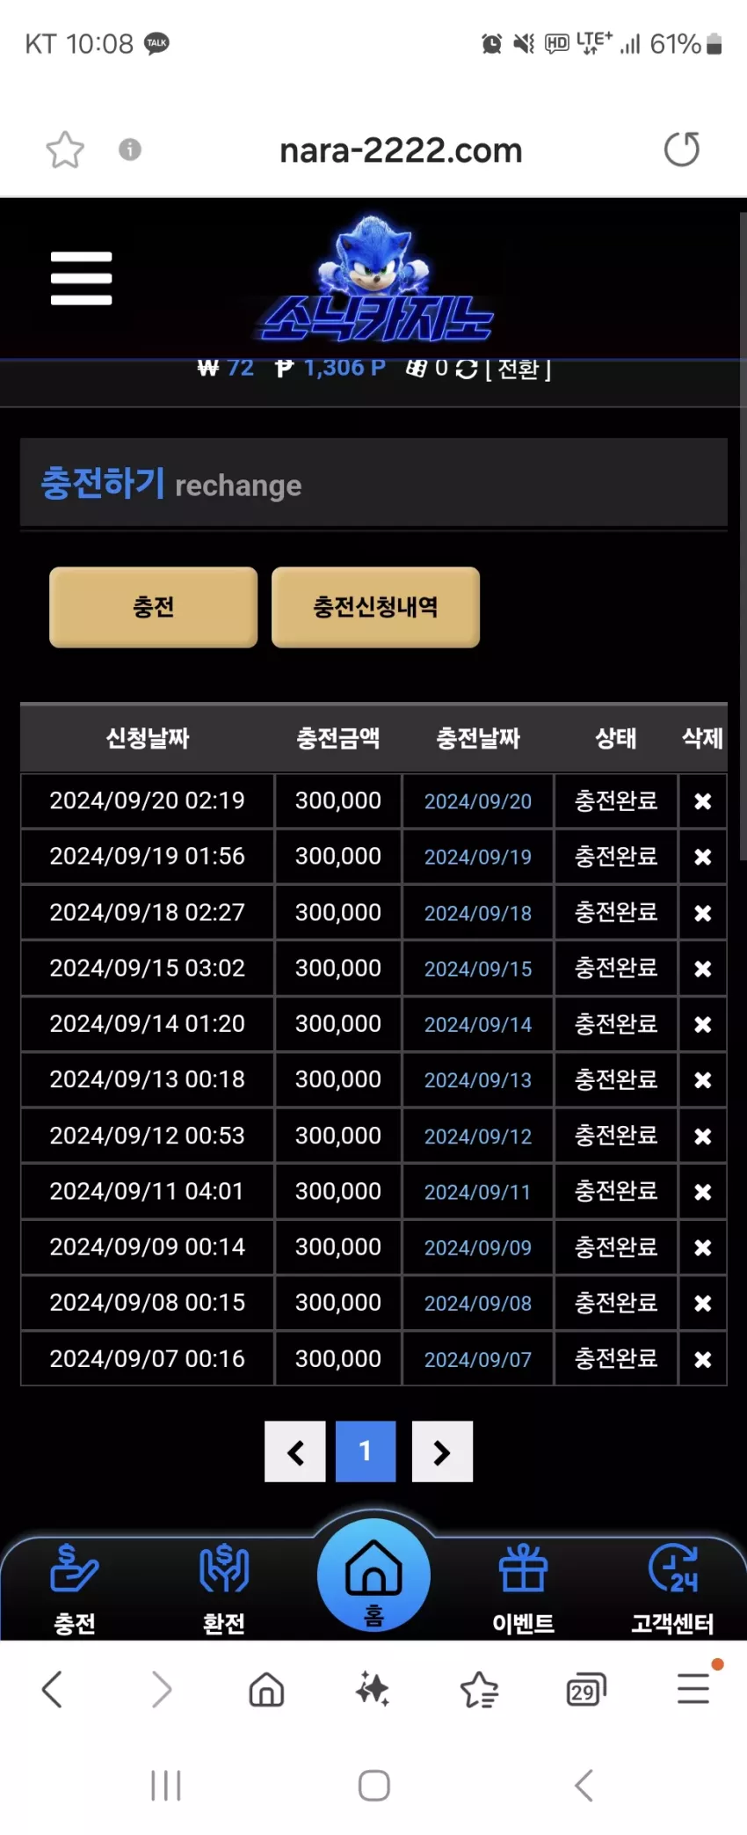The height and width of the screenshot is (1835, 747).
Task: Tap the browser reload icon
Action: 682,150
